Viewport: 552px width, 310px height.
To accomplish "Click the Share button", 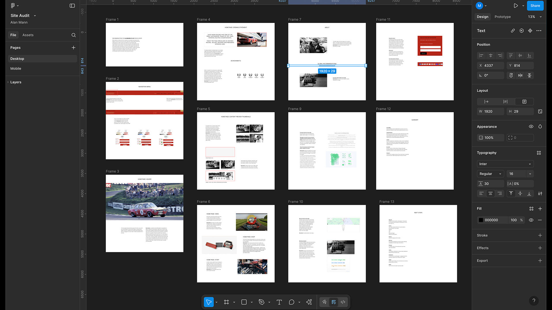I will (x=535, y=5).
